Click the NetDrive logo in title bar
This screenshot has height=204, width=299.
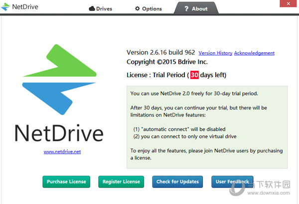[x=5, y=7]
